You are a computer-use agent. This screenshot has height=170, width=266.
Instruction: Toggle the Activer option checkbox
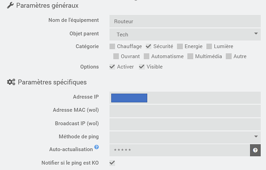(112, 67)
